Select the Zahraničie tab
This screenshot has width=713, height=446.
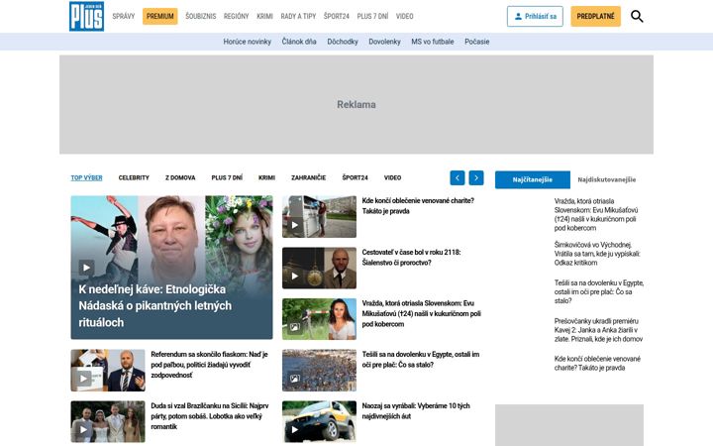point(308,178)
